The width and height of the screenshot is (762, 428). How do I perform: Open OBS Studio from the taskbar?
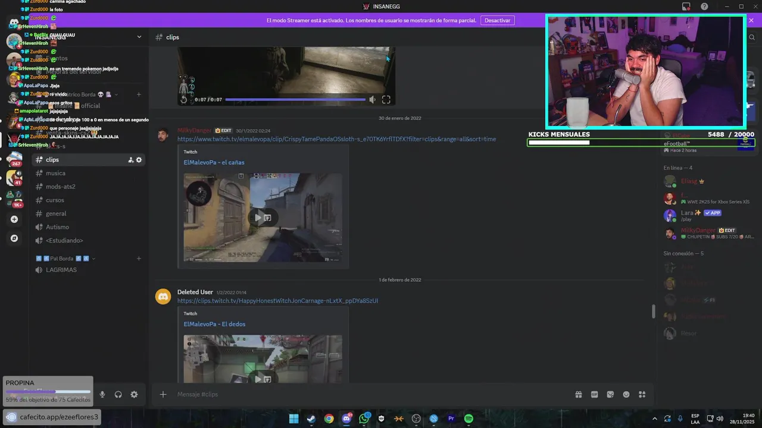coord(416,418)
